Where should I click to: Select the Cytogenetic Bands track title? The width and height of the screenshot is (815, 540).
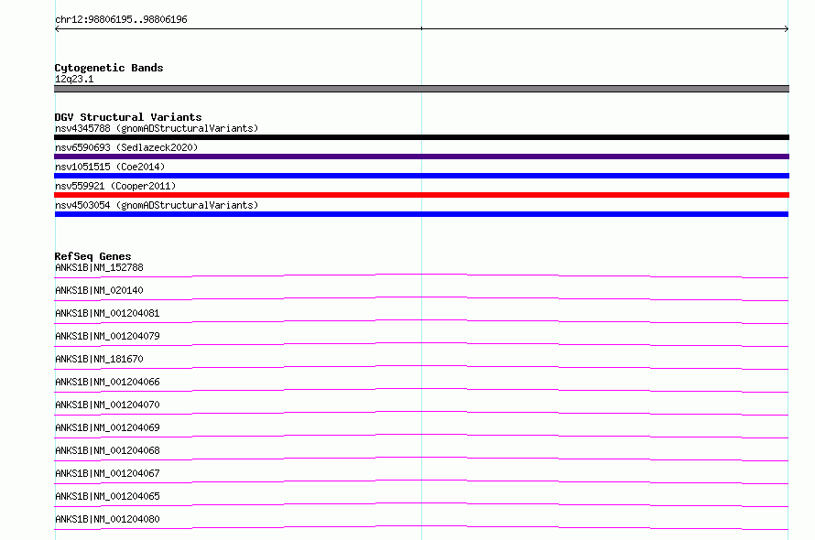(x=109, y=68)
